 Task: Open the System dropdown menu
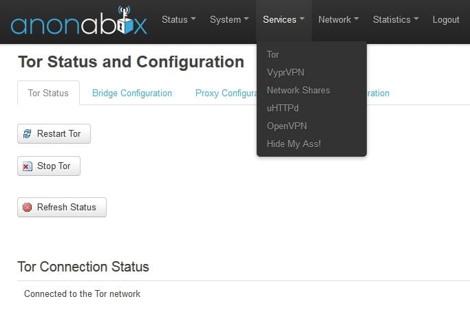pyautogui.click(x=229, y=20)
